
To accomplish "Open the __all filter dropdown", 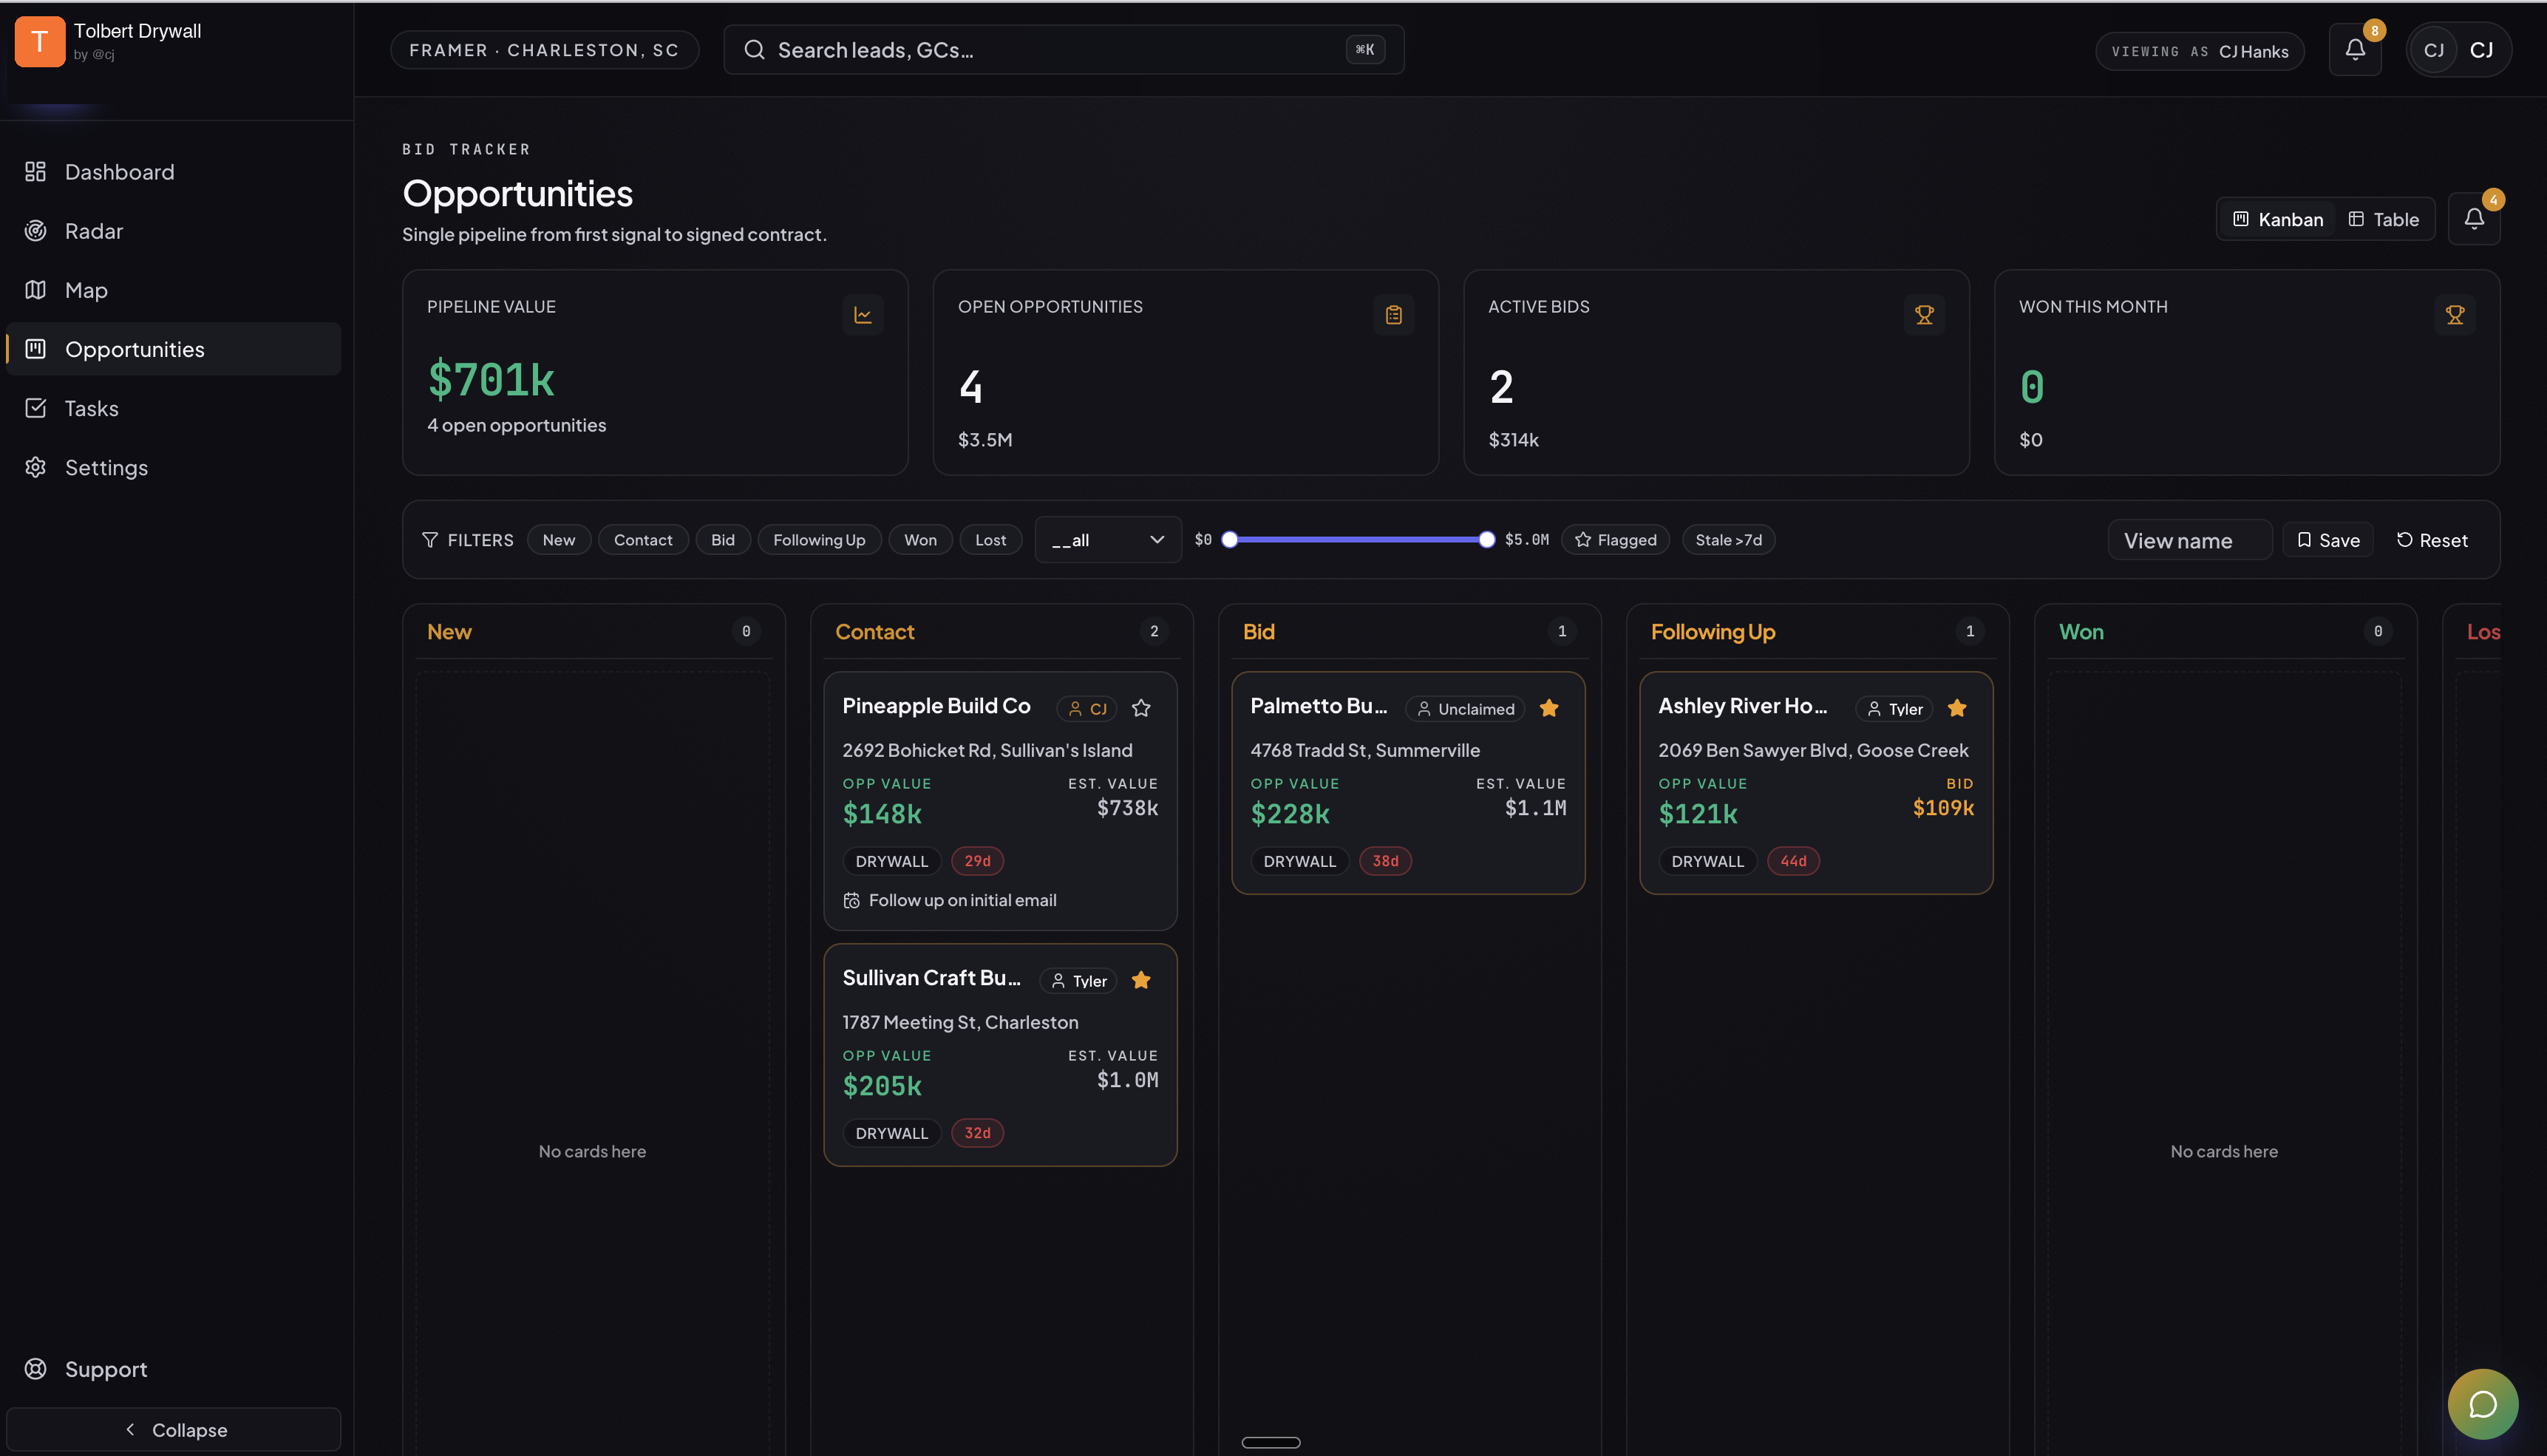I will click(1107, 540).
